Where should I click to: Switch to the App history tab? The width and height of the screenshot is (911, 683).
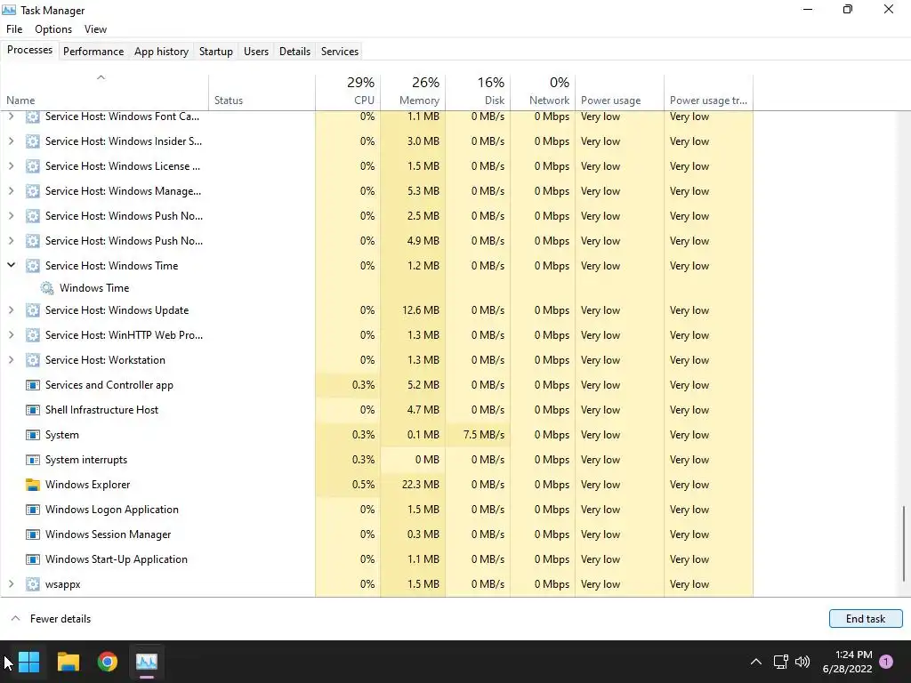tap(162, 51)
